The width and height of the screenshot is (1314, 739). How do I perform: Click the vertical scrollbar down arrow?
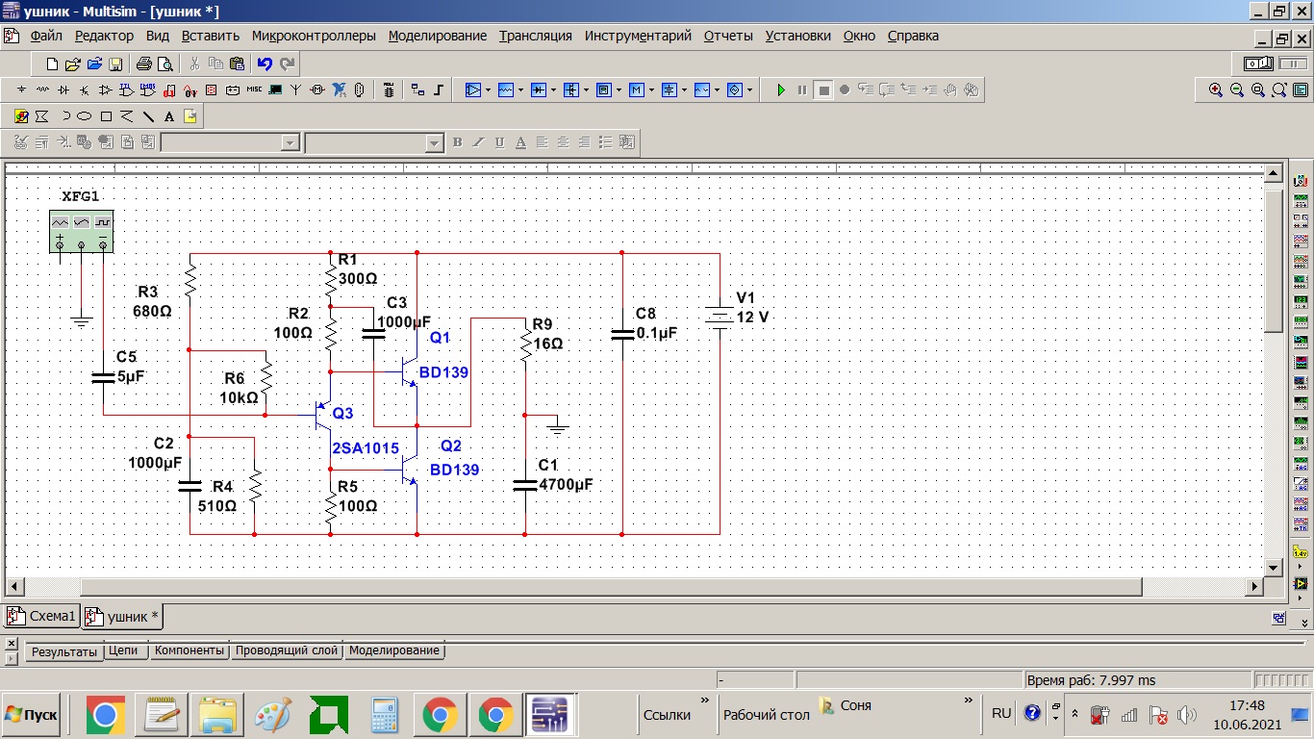pos(1275,566)
